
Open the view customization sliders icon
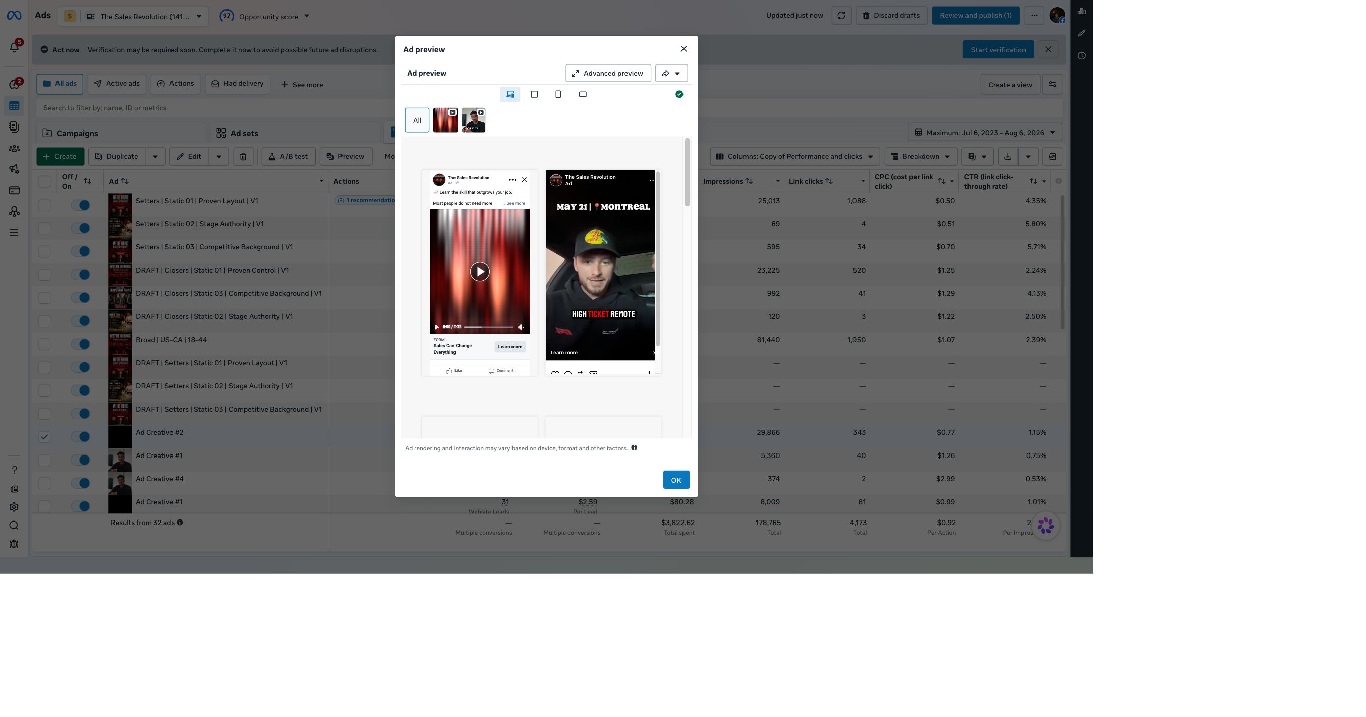pyautogui.click(x=1052, y=84)
